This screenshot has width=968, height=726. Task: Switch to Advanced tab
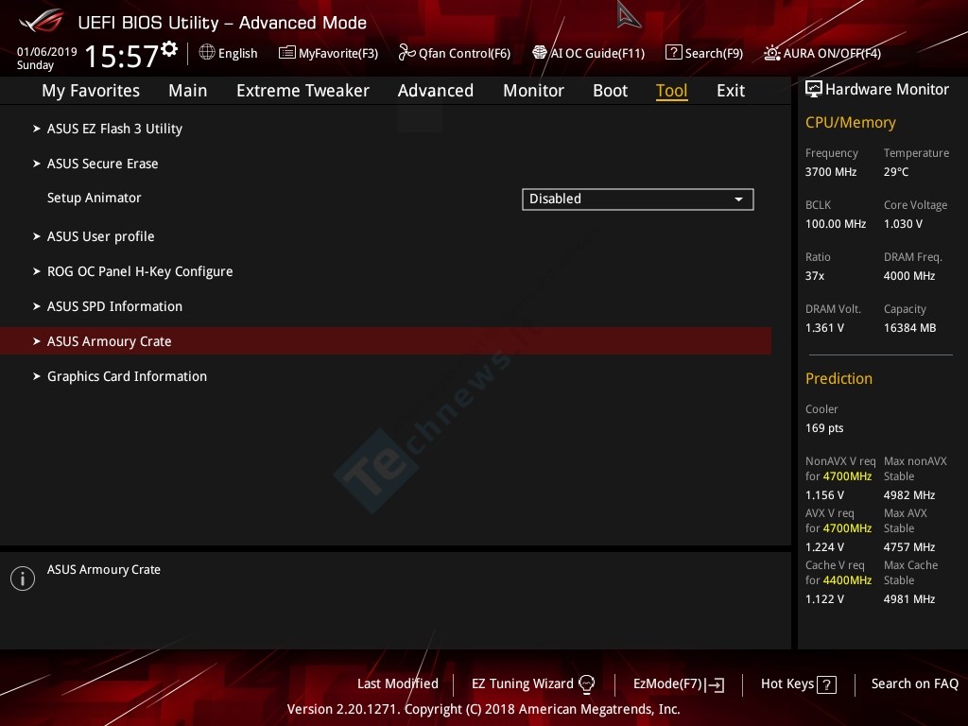435,91
